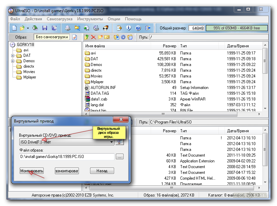277x206 pixels.
Task: Click the blue question mark Help icon
Action: (138, 28)
